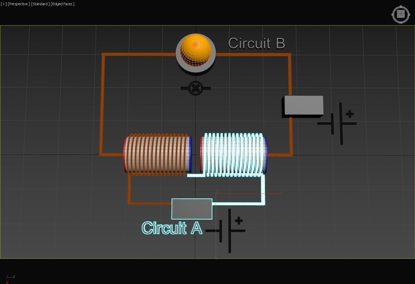Image resolution: width=415 pixels, height=284 pixels.
Task: Select the battery symbol beside Circuit B's box
Action: [x=337, y=124]
